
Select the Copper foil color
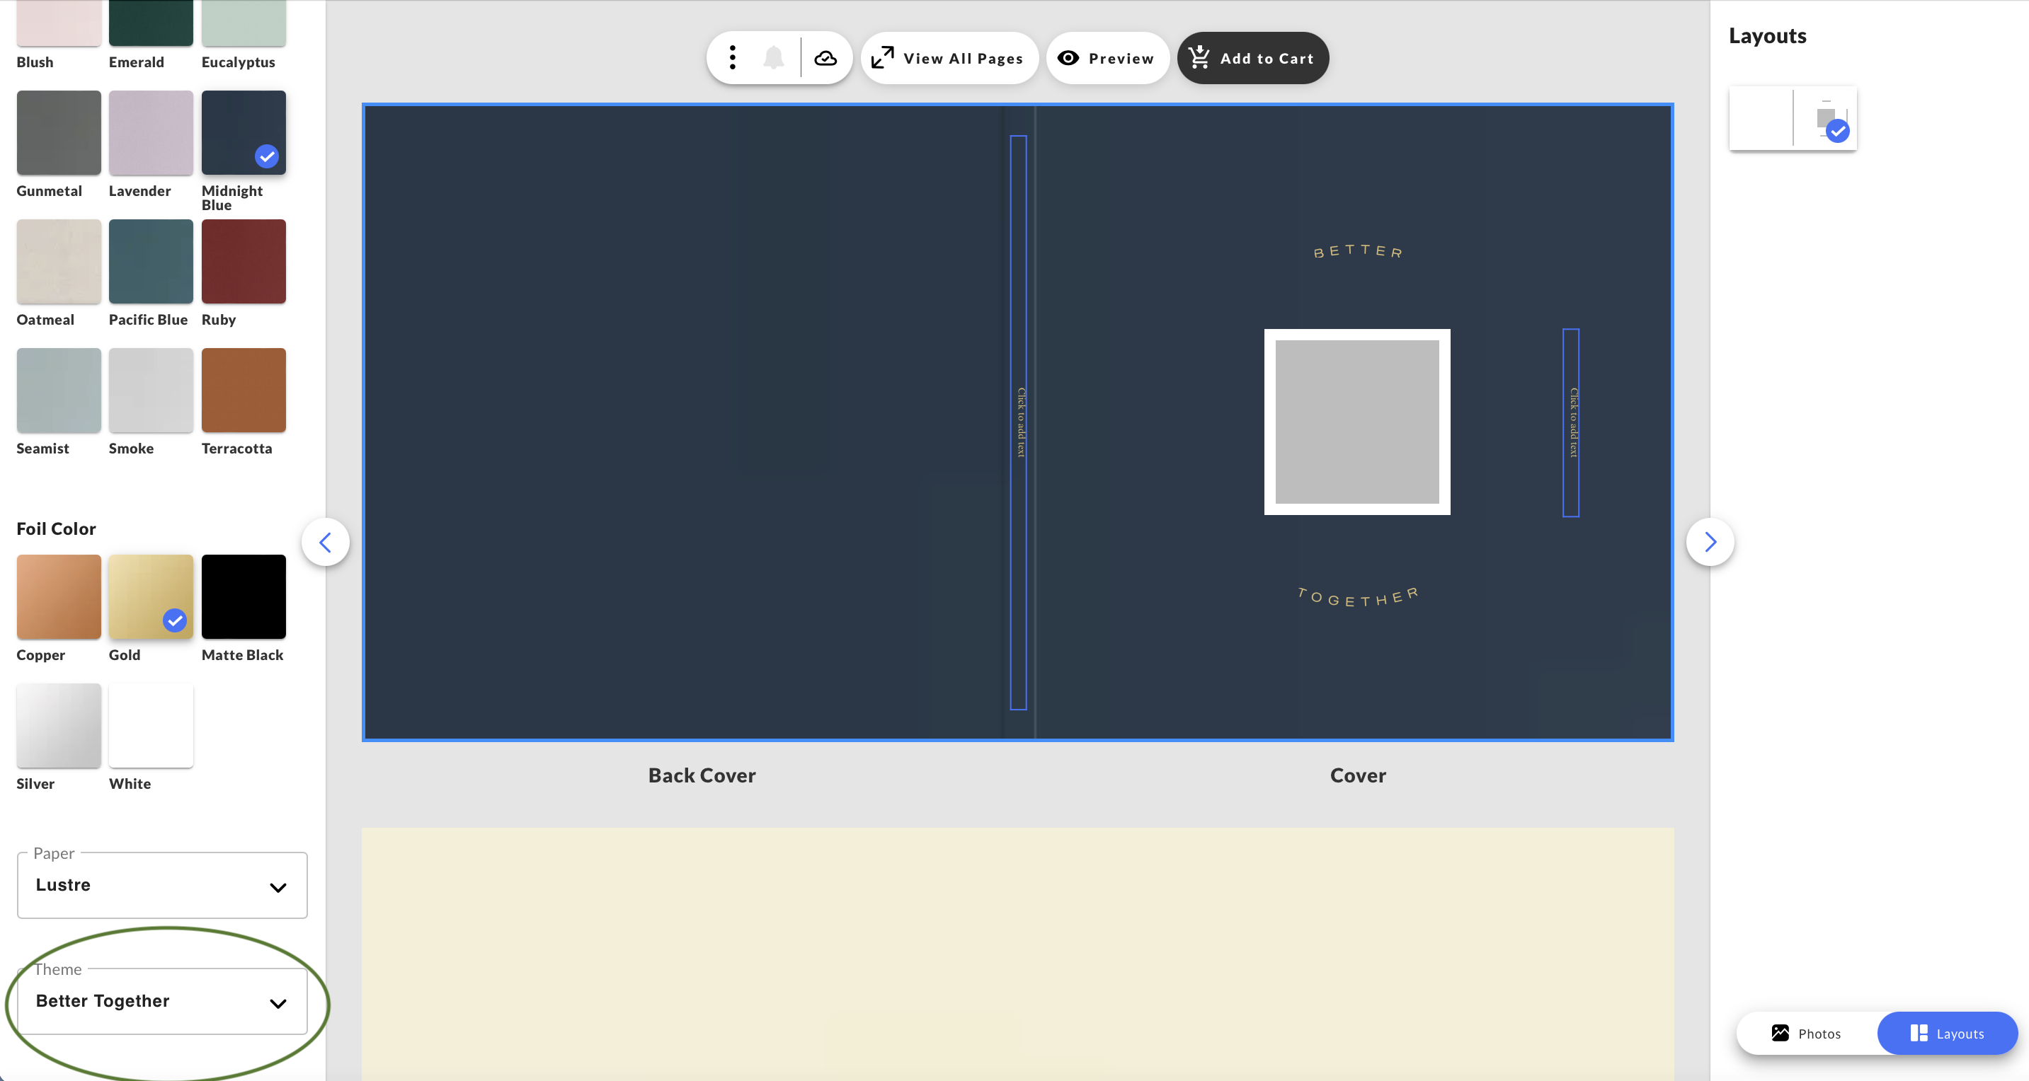(58, 596)
